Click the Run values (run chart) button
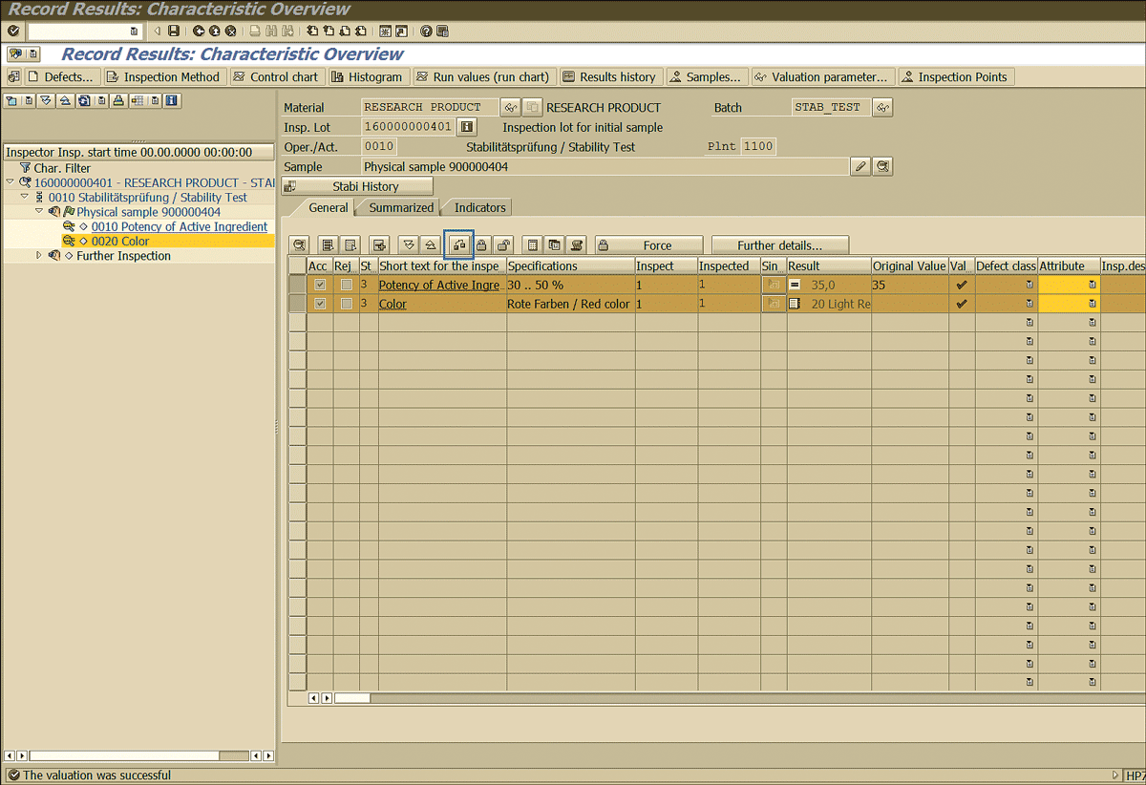The width and height of the screenshot is (1146, 785). click(482, 77)
